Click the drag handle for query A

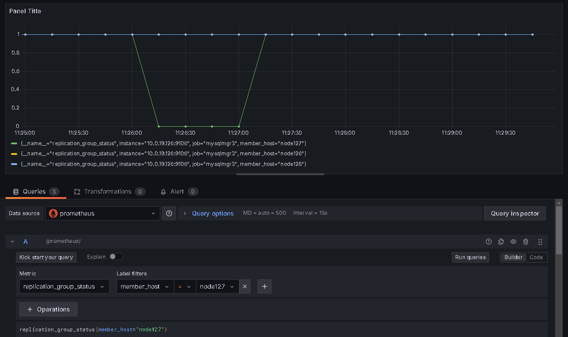[x=540, y=242]
